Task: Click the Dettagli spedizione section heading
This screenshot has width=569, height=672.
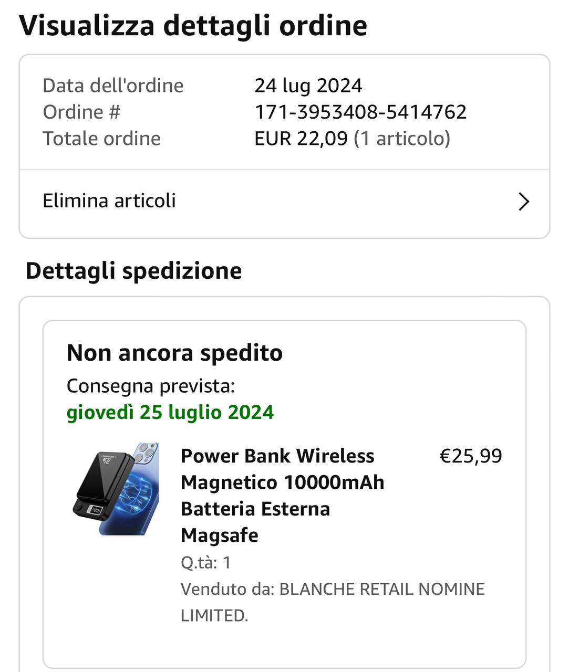Action: click(134, 271)
